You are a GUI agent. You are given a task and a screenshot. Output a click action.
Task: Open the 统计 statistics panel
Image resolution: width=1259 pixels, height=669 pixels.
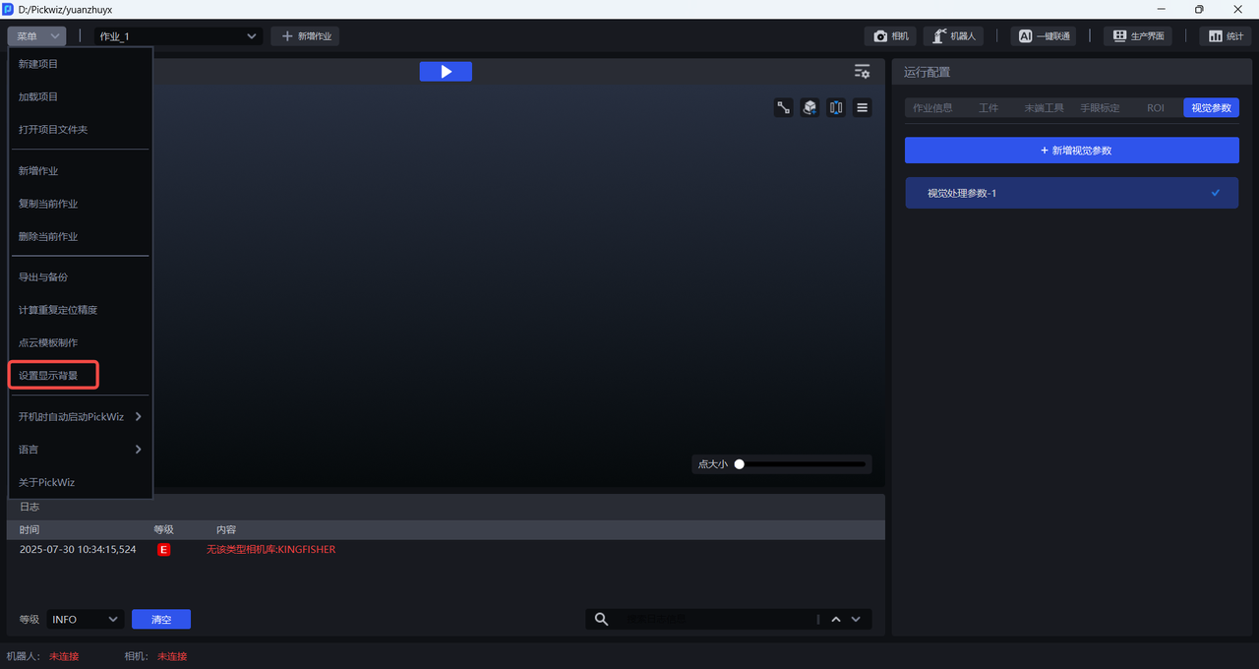point(1225,36)
